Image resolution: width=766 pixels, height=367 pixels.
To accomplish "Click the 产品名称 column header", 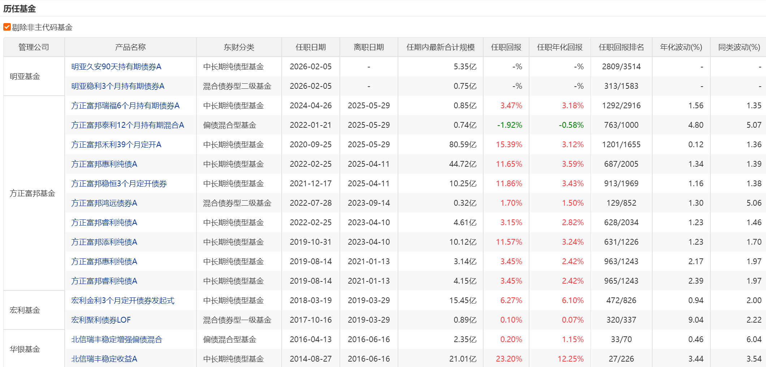I will pyautogui.click(x=130, y=47).
